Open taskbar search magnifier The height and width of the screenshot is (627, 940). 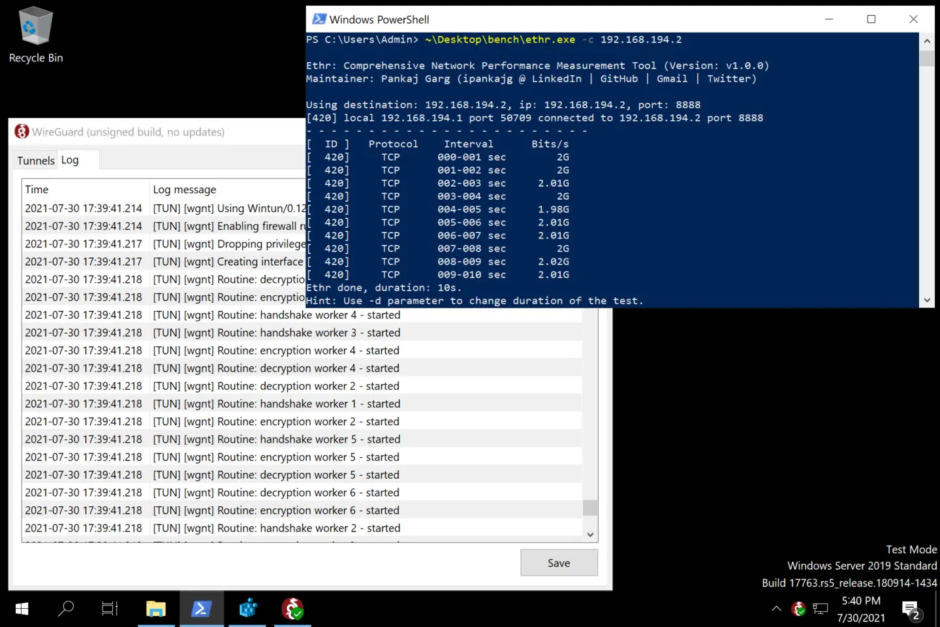66,609
